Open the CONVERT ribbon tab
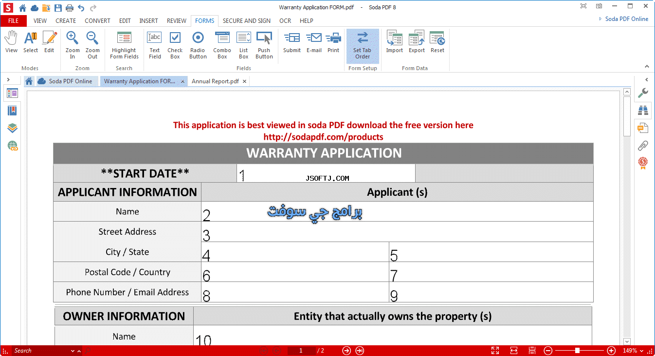 97,21
